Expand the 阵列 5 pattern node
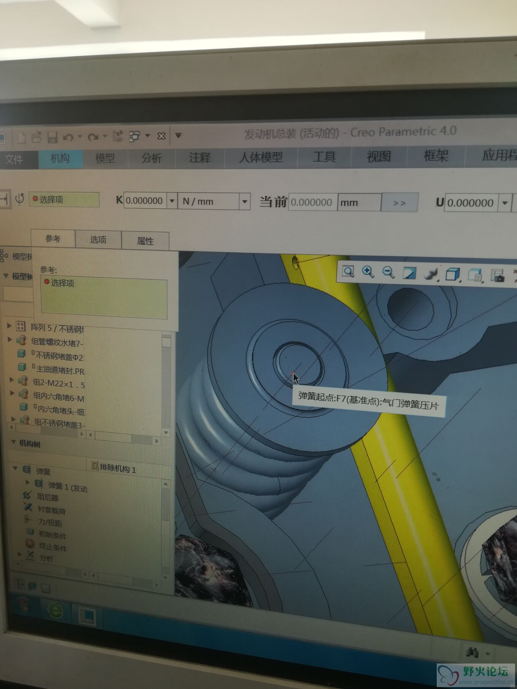This screenshot has width=517, height=689. pyautogui.click(x=9, y=325)
